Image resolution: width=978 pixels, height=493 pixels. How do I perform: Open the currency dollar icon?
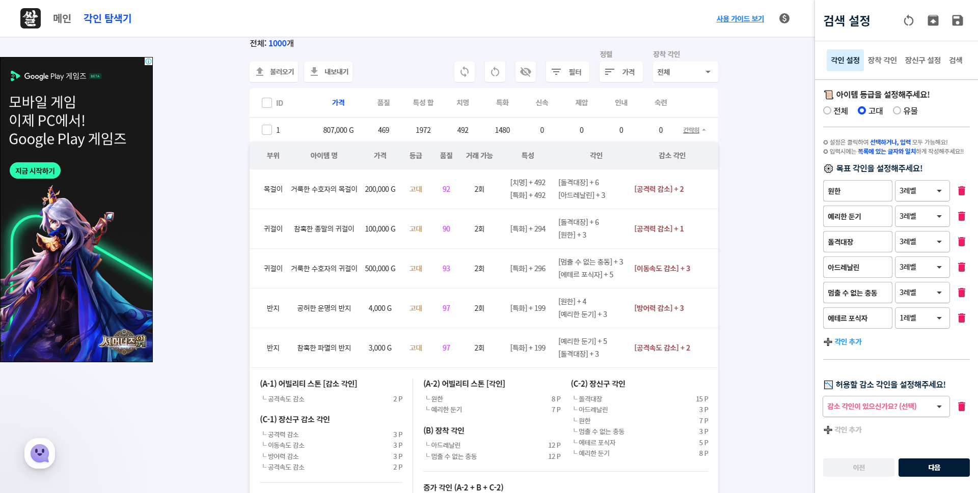coord(784,18)
